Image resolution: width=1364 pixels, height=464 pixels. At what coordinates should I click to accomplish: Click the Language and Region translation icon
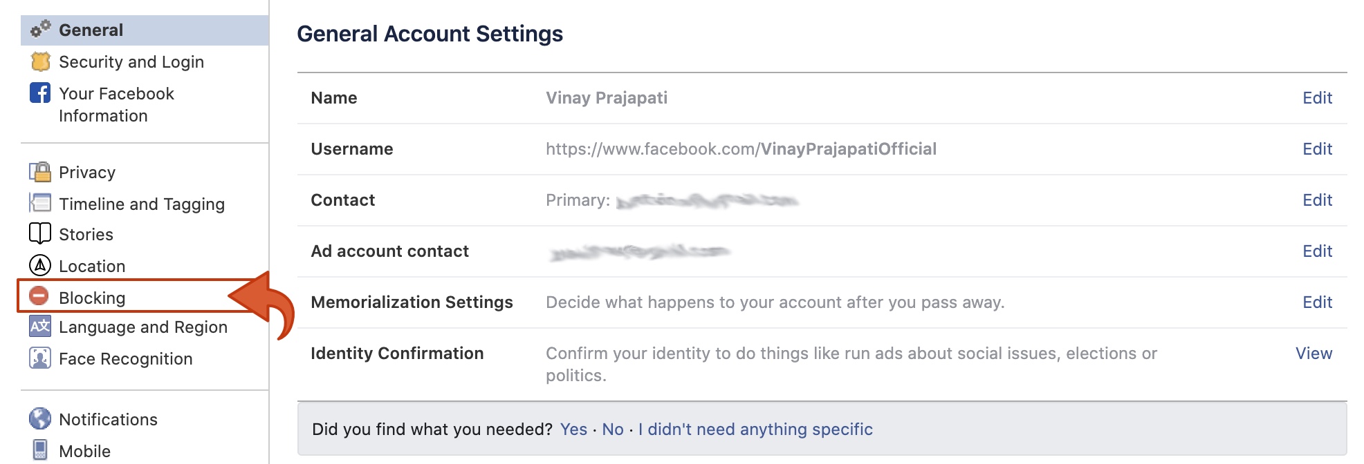[39, 327]
